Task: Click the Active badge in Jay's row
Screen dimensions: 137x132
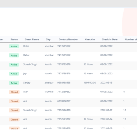Action: pos(14,74)
